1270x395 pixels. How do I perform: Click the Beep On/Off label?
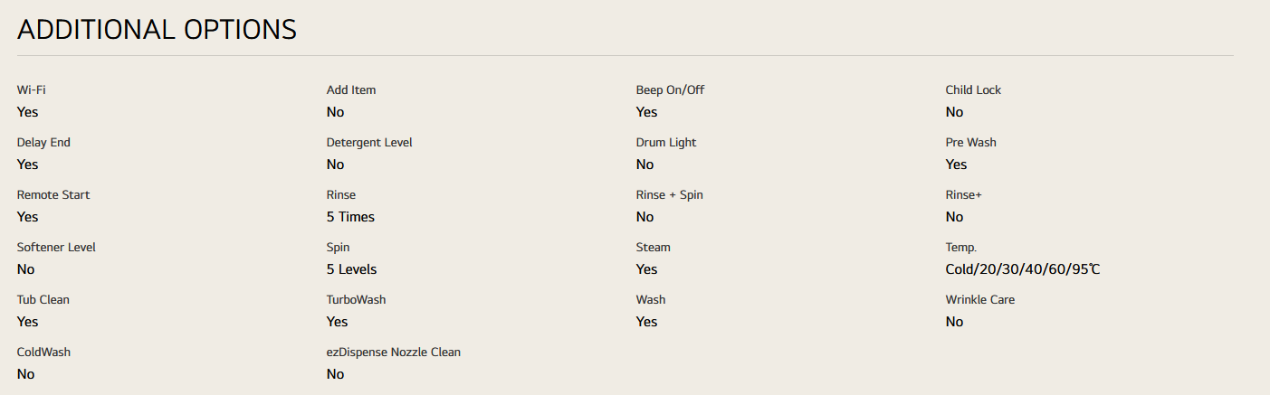670,90
